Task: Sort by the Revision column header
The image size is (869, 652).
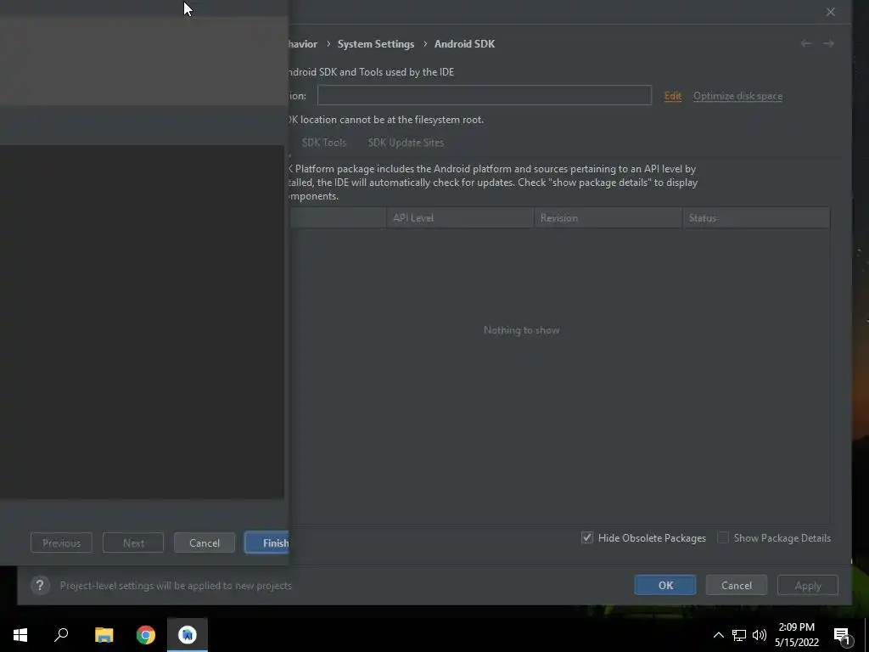Action: point(608,218)
